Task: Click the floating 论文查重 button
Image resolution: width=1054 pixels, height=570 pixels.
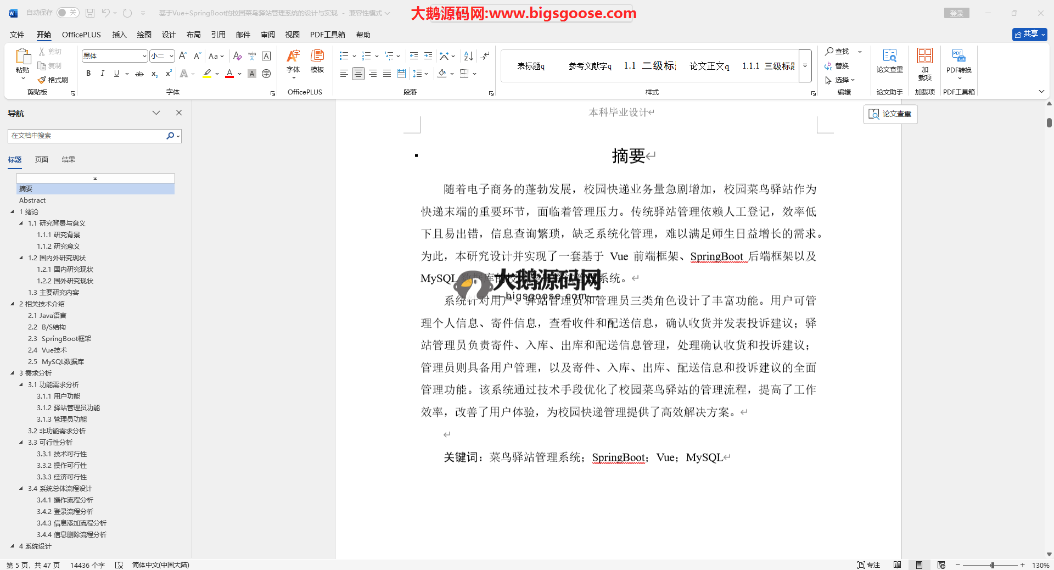Action: pyautogui.click(x=890, y=114)
